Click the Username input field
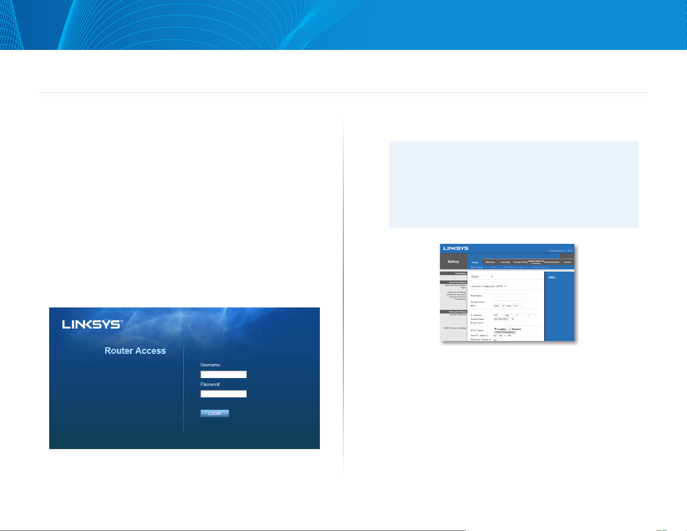Viewport: 687px width, 531px height. (x=224, y=375)
